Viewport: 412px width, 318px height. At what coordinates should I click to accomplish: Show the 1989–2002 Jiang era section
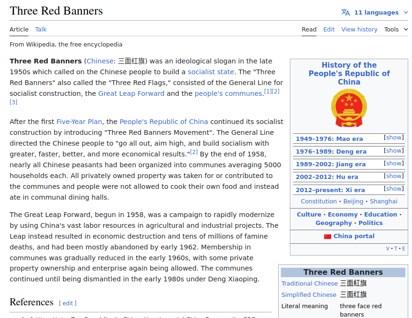coord(394,163)
